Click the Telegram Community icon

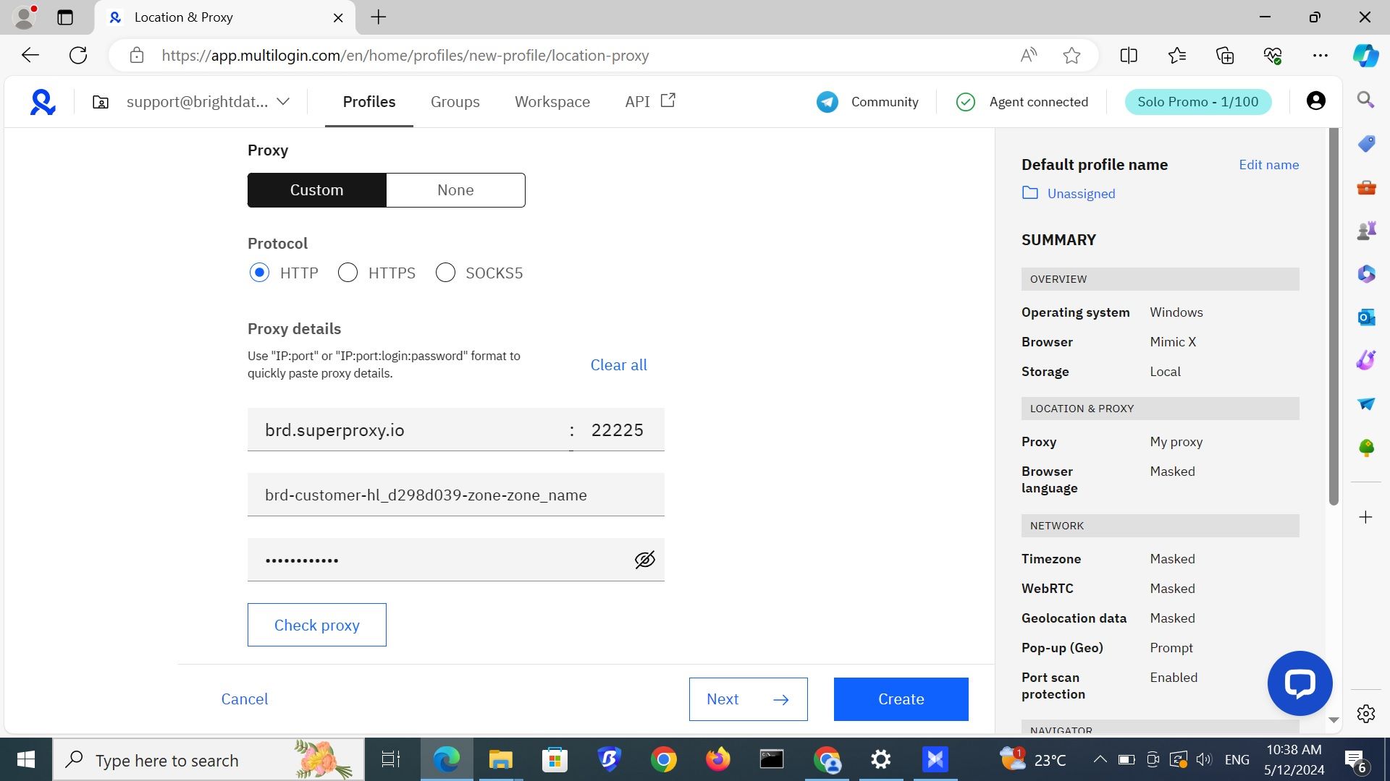click(x=827, y=102)
